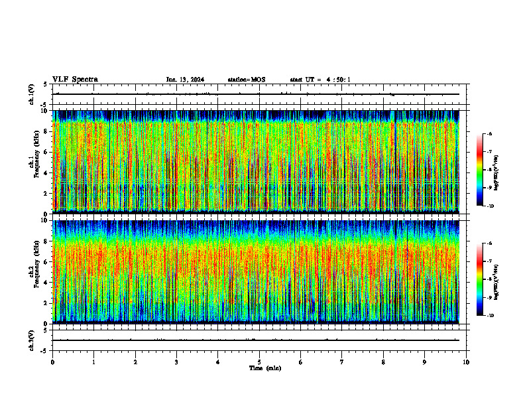Click the ch.3(V) axis label
The height and width of the screenshot is (406, 525).
32,340
